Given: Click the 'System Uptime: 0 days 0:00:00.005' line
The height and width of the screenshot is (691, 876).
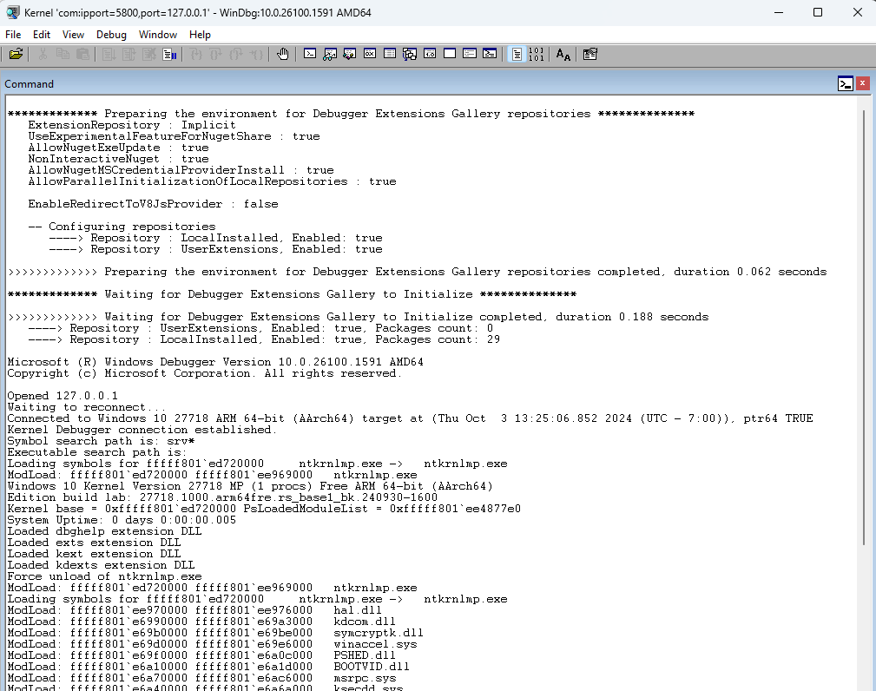Looking at the screenshot, I should [122, 520].
